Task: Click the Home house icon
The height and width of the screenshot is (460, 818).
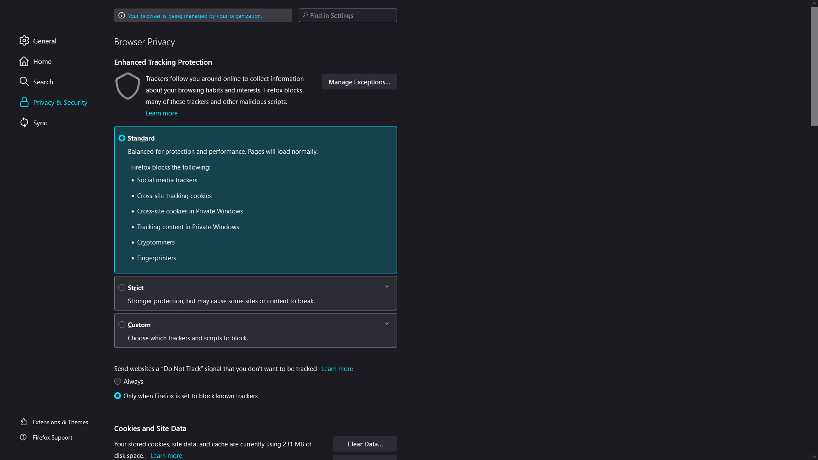Action: tap(24, 61)
